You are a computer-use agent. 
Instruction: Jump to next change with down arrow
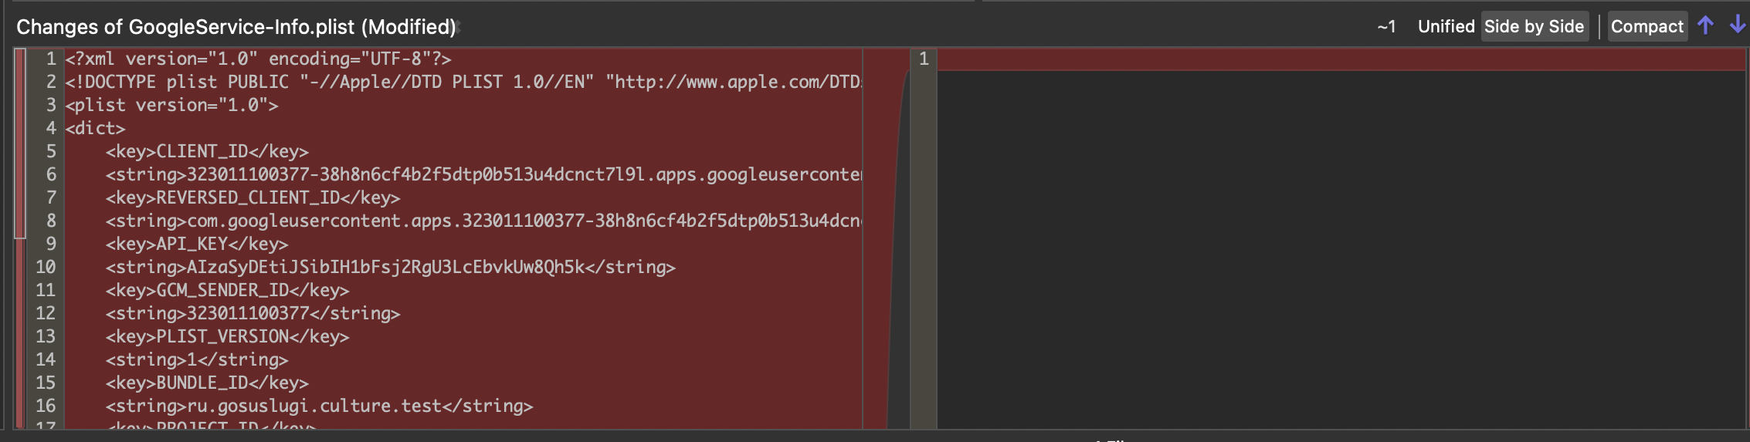tap(1738, 25)
